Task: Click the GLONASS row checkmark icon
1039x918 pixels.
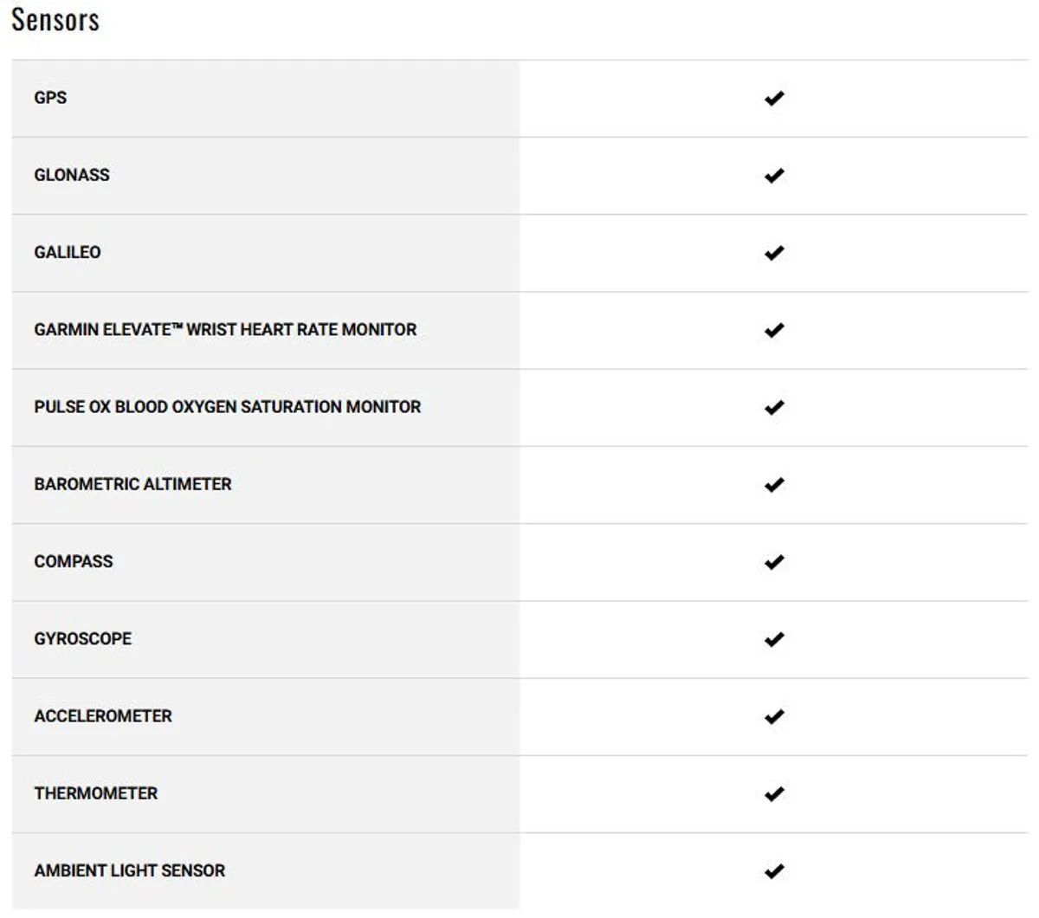Action: pyautogui.click(x=774, y=175)
